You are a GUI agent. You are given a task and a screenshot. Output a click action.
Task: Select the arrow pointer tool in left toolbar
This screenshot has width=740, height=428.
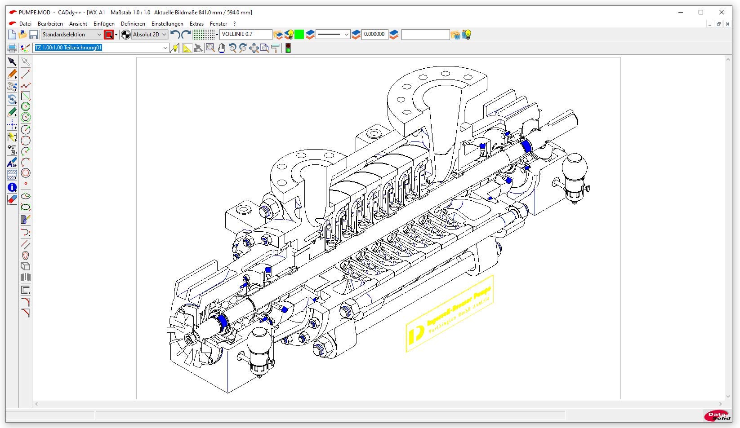point(12,62)
